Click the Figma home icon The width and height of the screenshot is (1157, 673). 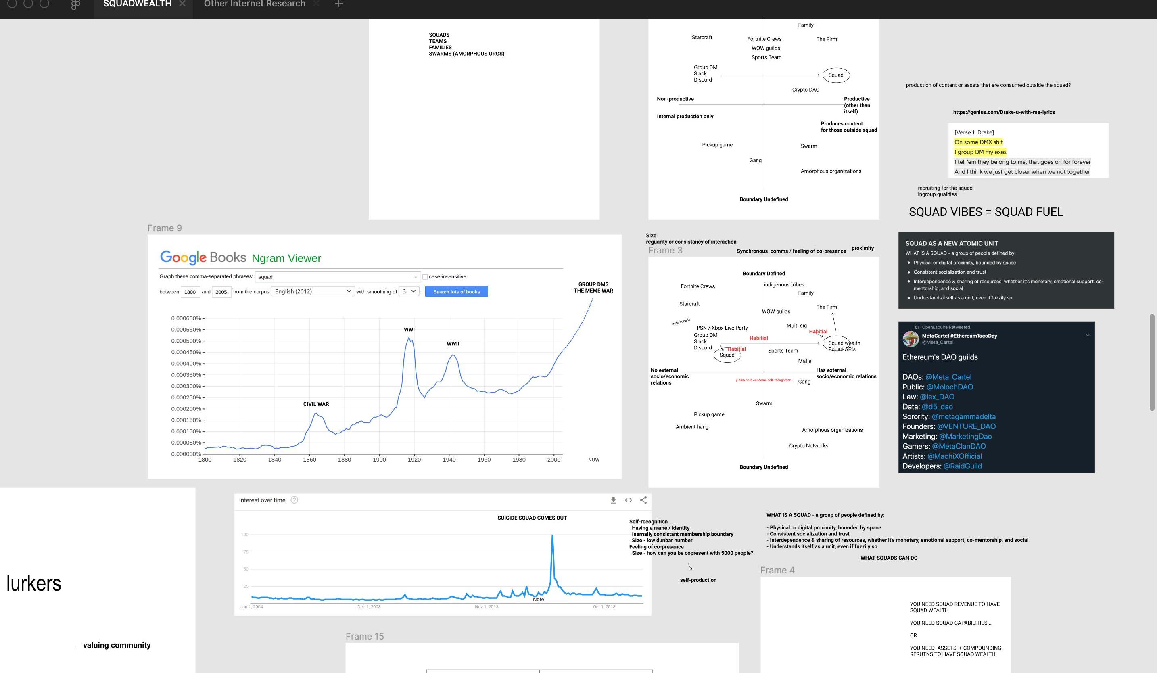76,4
